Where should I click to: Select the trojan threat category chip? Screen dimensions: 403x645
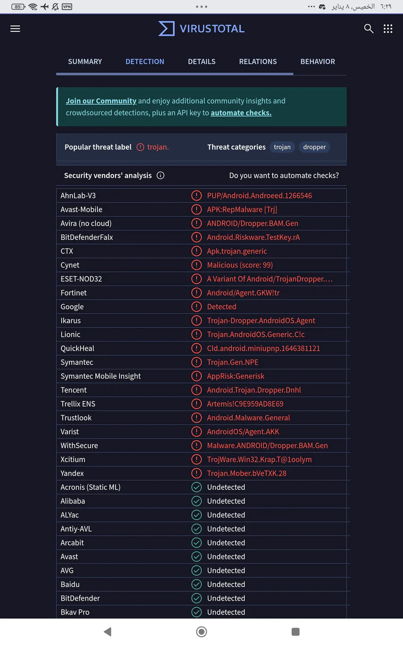[x=282, y=147]
